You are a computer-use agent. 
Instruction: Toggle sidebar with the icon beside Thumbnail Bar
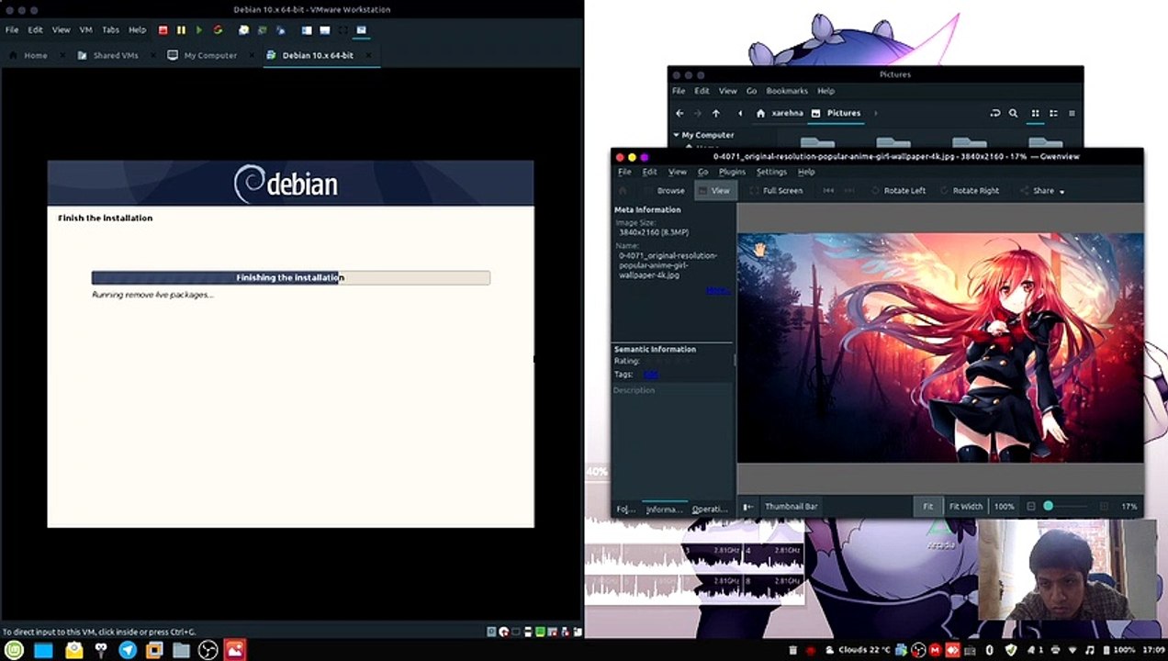coord(748,506)
